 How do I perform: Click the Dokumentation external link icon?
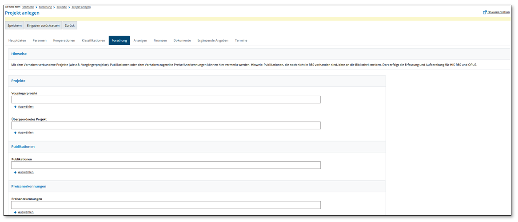click(485, 12)
